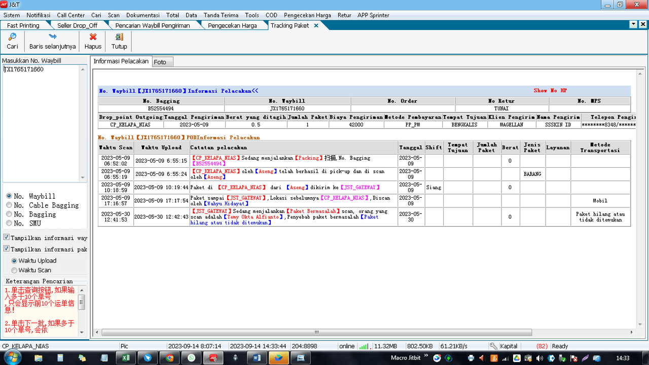Switch to the Seller Drop_Off tab
The height and width of the screenshot is (365, 649).
click(x=77, y=25)
